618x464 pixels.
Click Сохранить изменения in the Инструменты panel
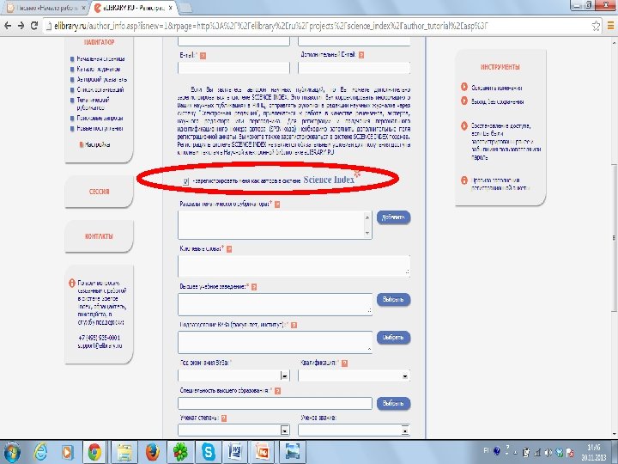[x=497, y=88]
